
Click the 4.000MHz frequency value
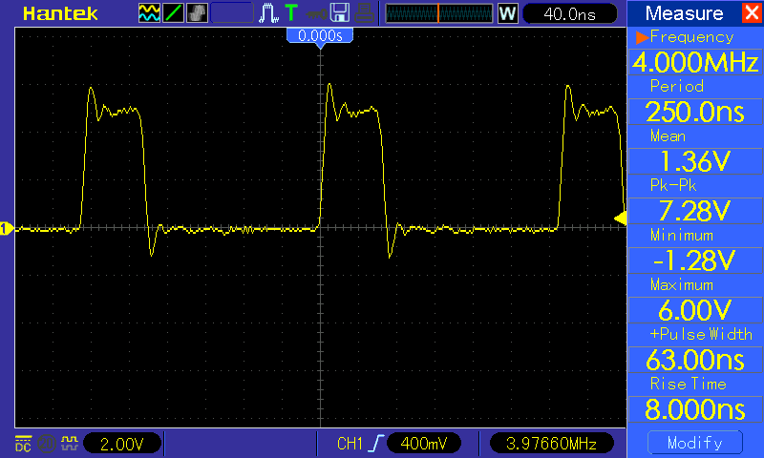click(695, 62)
